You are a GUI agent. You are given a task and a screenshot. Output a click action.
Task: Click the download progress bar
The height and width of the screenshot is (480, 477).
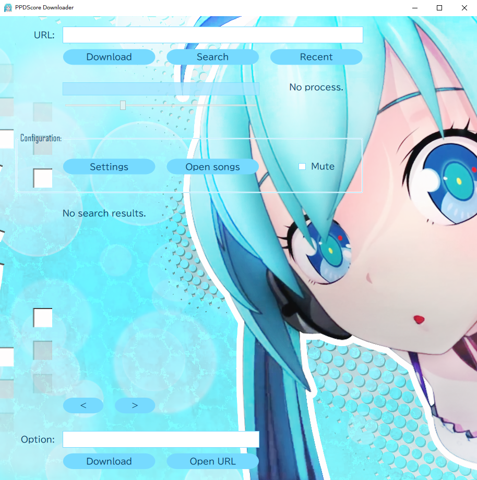(x=161, y=89)
